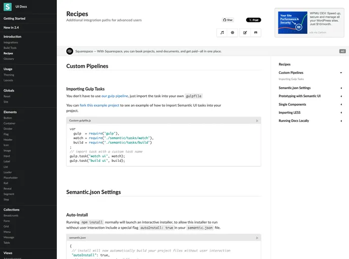The image size is (349, 259).
Task: Open Form under Collections
Action: point(7,221)
